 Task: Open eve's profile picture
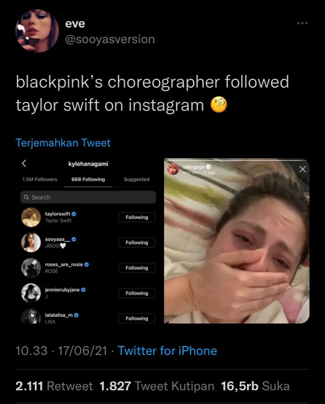click(37, 31)
